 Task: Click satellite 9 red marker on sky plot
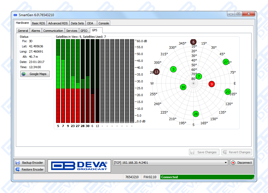point(212,84)
